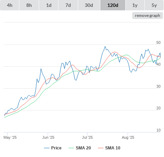Click the Jun '25 axis tick label
The height and width of the screenshot is (157, 164).
48,137
